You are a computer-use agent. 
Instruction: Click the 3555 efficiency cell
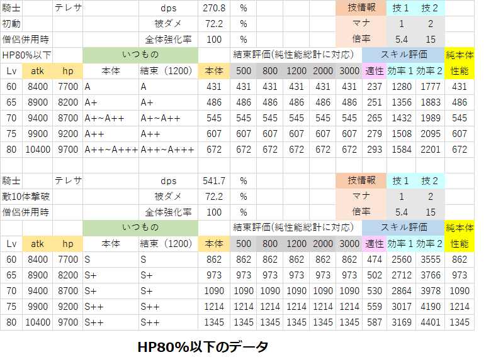click(x=430, y=259)
